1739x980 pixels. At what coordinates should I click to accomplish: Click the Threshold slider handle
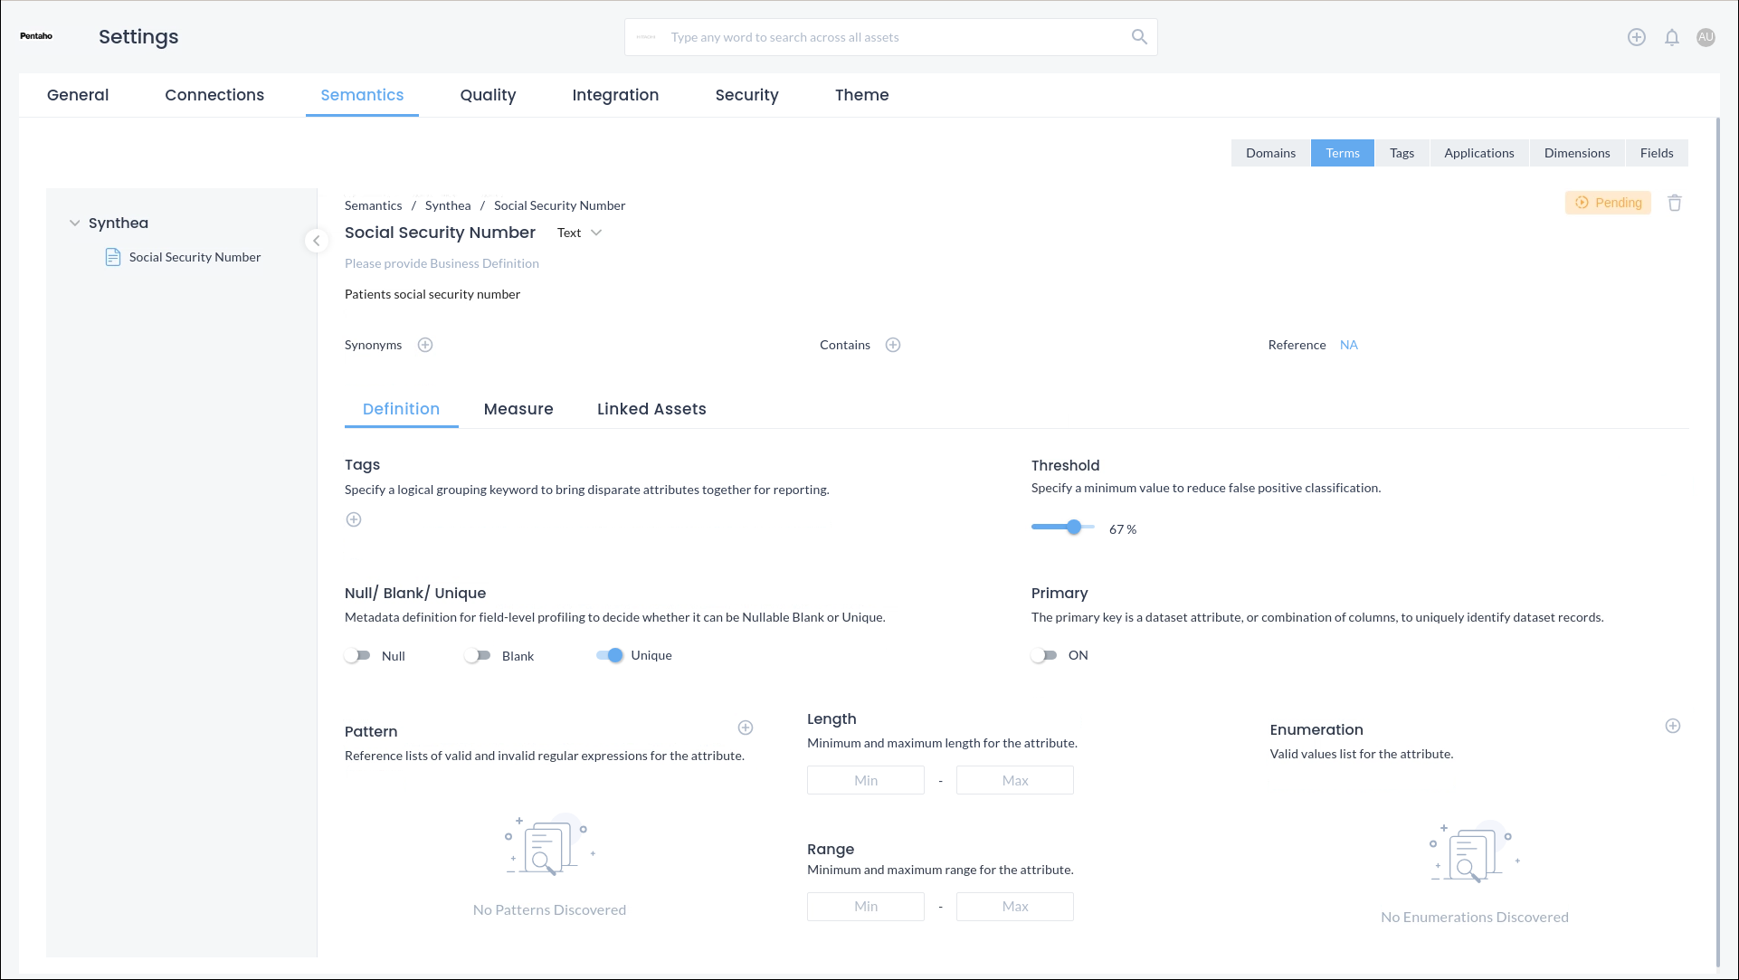(x=1074, y=527)
